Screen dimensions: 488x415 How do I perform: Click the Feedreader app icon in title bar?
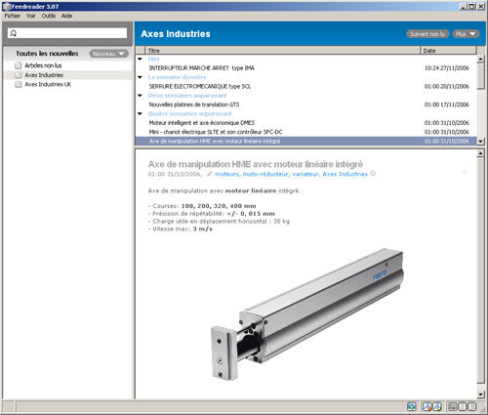pyautogui.click(x=7, y=6)
